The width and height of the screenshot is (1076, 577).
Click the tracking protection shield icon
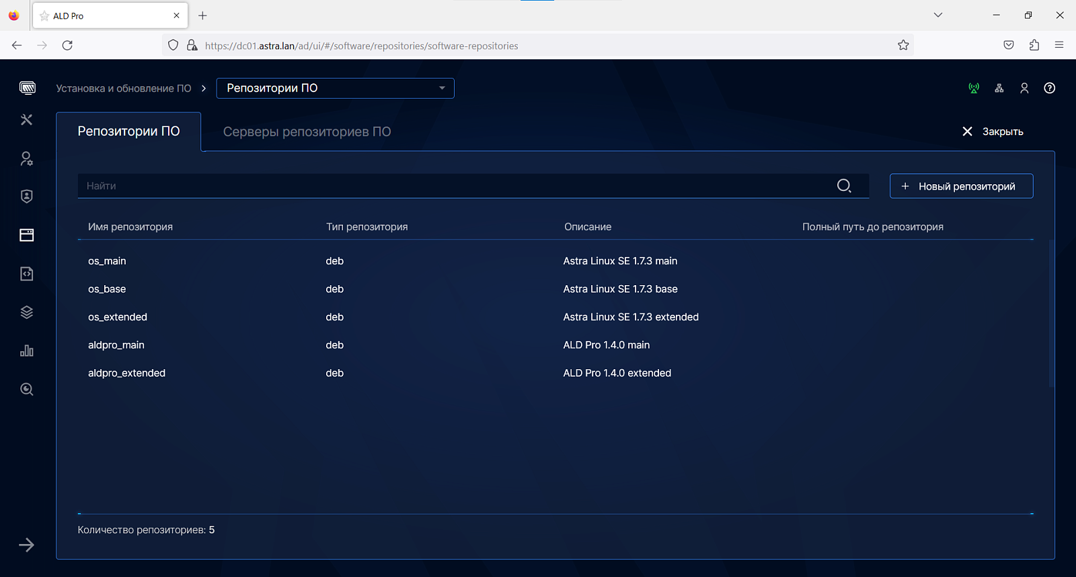point(173,45)
